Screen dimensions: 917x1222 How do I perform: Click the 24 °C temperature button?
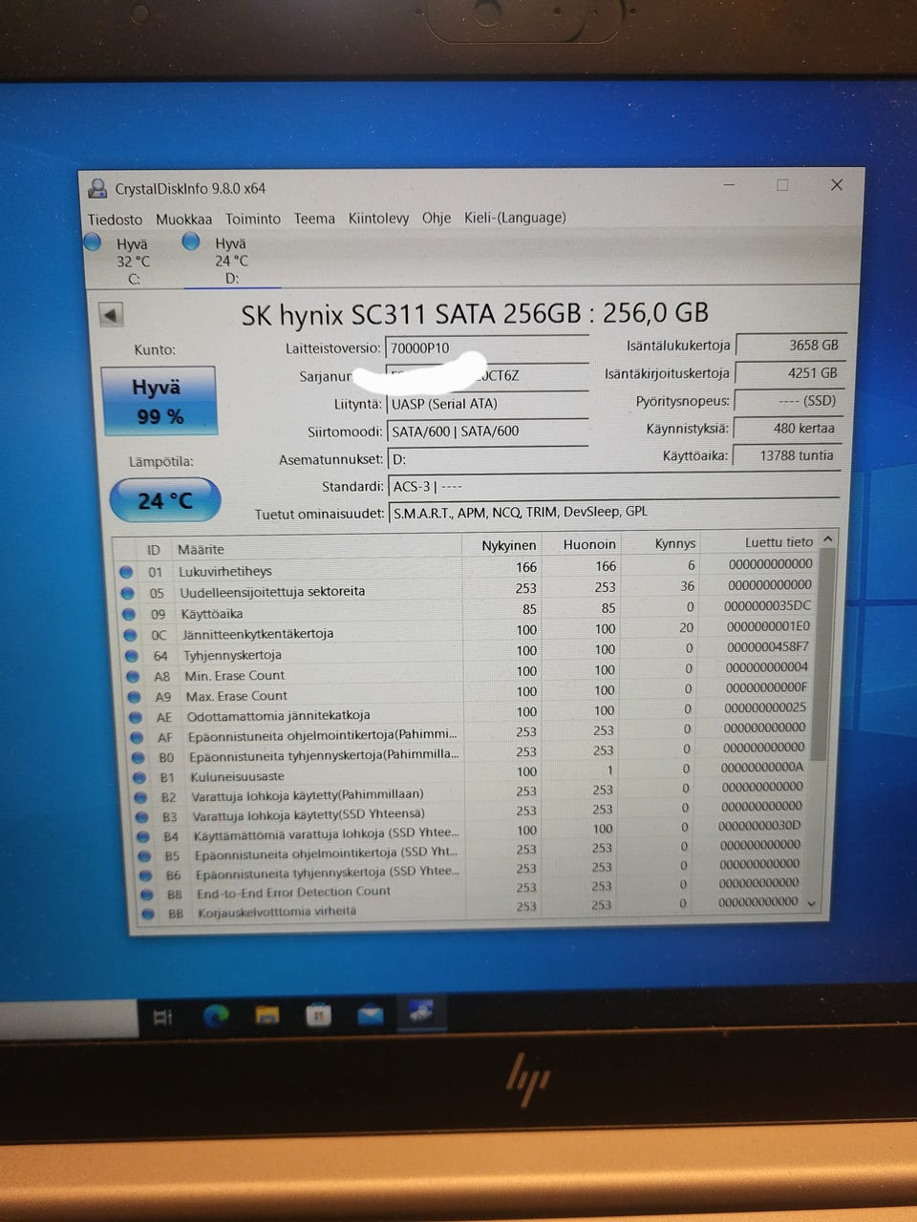pyautogui.click(x=164, y=500)
